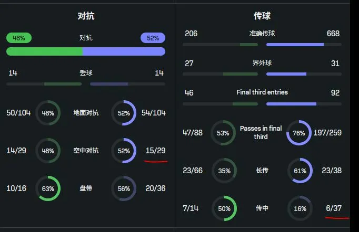This screenshot has height=232, width=359.
Task: Click the 16% crosses ring
Action: (x=300, y=208)
